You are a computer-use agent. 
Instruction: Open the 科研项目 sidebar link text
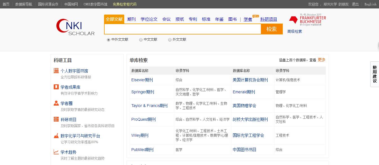coord(68,120)
